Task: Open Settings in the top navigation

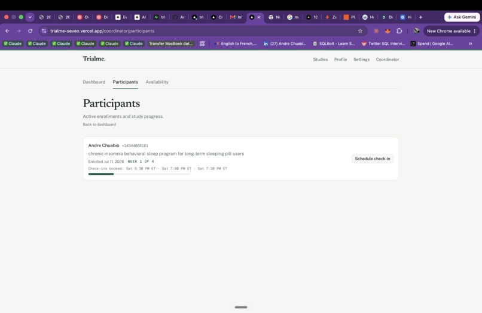Action: [361, 59]
